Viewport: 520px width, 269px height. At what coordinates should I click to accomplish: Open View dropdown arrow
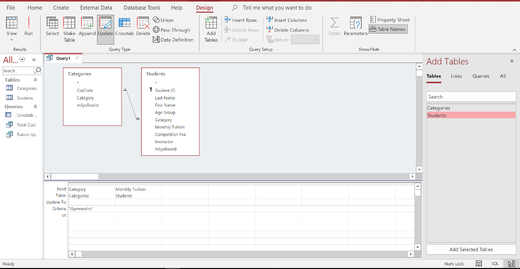click(12, 40)
